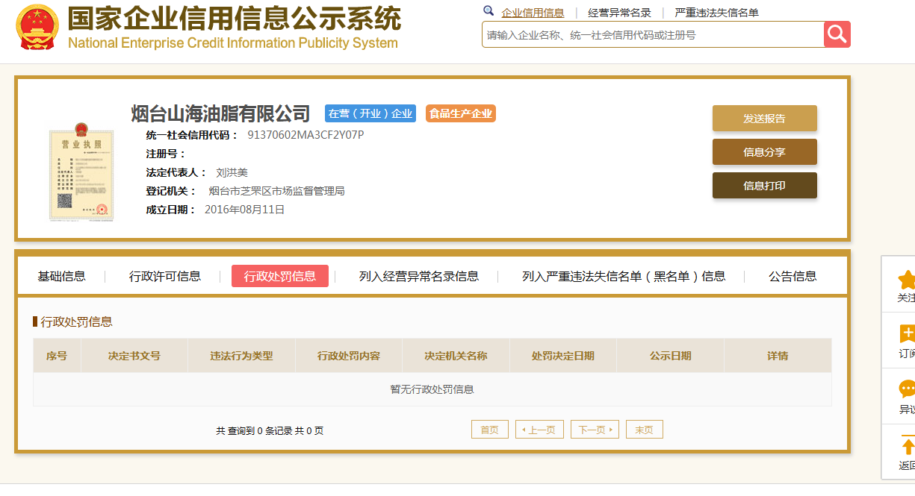Click the 公示日期 column header

pyautogui.click(x=670, y=356)
